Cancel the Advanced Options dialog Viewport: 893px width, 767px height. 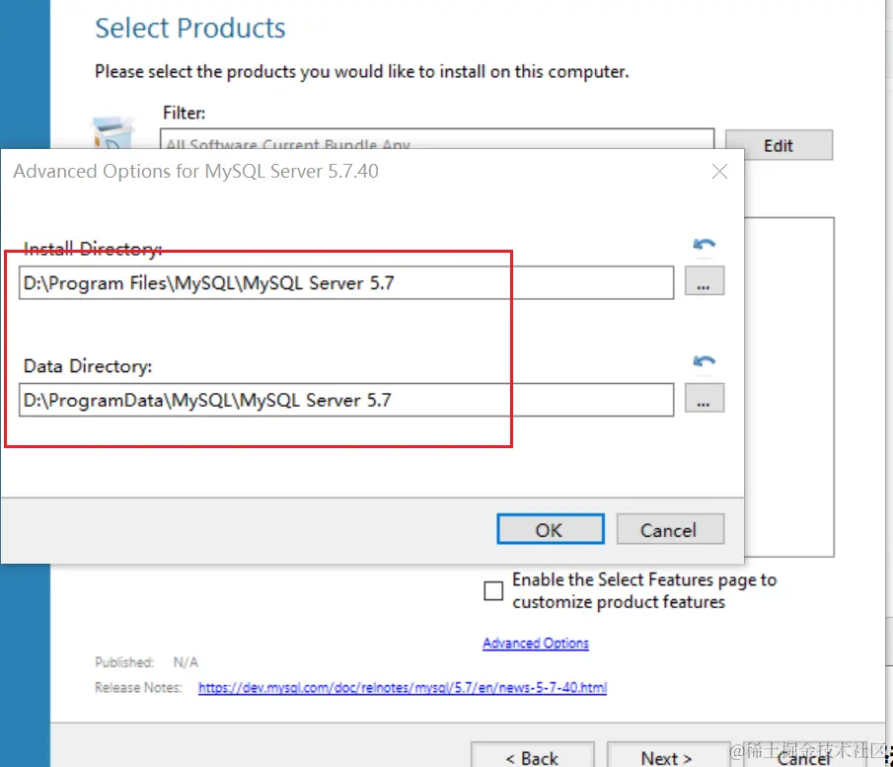pyautogui.click(x=670, y=529)
